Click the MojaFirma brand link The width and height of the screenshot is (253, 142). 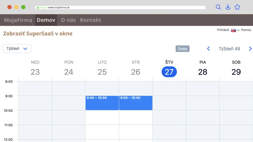pyautogui.click(x=18, y=20)
